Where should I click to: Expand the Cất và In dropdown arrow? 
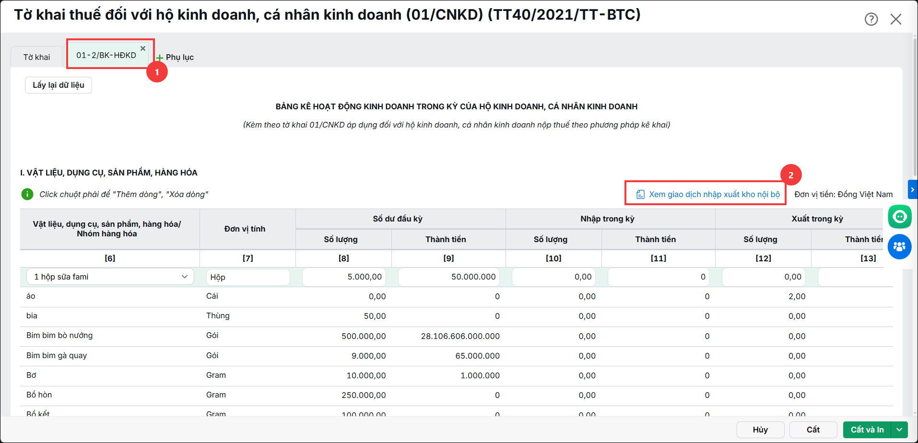click(899, 430)
